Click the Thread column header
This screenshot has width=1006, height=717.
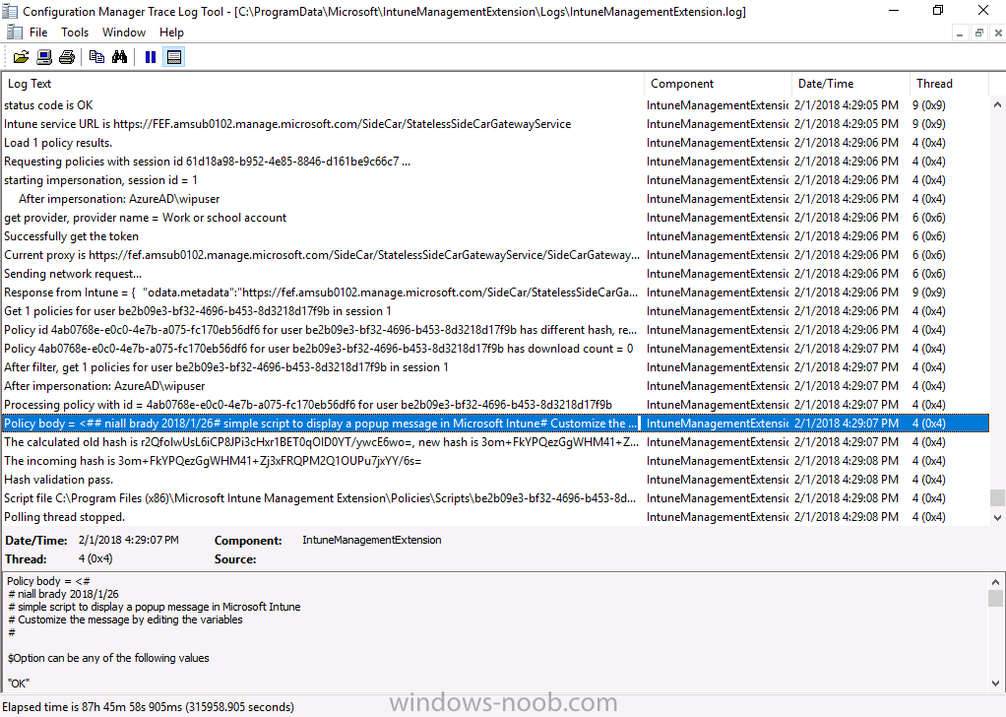[948, 84]
